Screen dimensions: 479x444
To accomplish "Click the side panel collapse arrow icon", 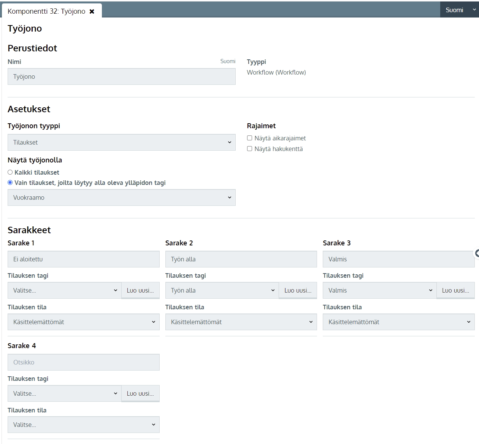I will [477, 253].
